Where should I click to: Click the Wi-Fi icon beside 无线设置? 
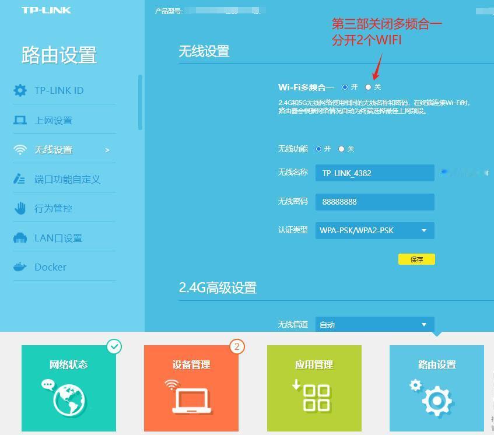(20, 150)
